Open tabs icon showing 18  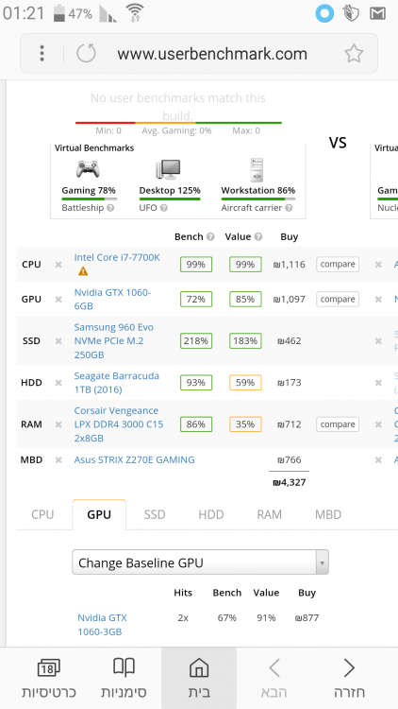tap(48, 667)
